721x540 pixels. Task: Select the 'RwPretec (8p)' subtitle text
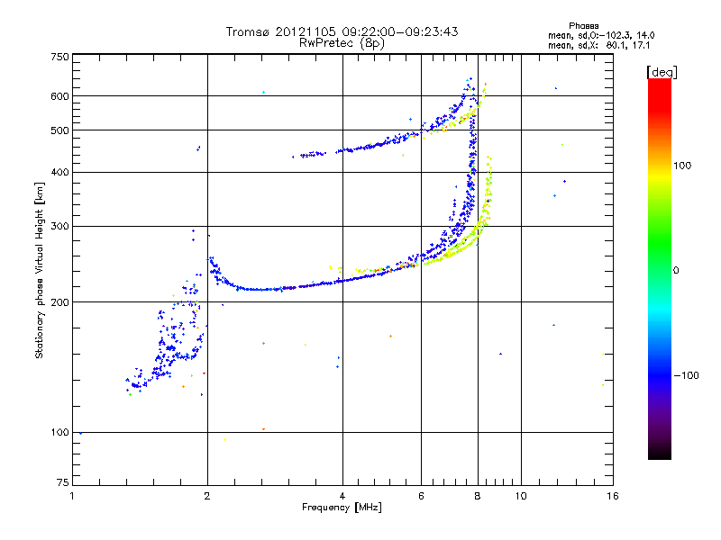coord(342,43)
